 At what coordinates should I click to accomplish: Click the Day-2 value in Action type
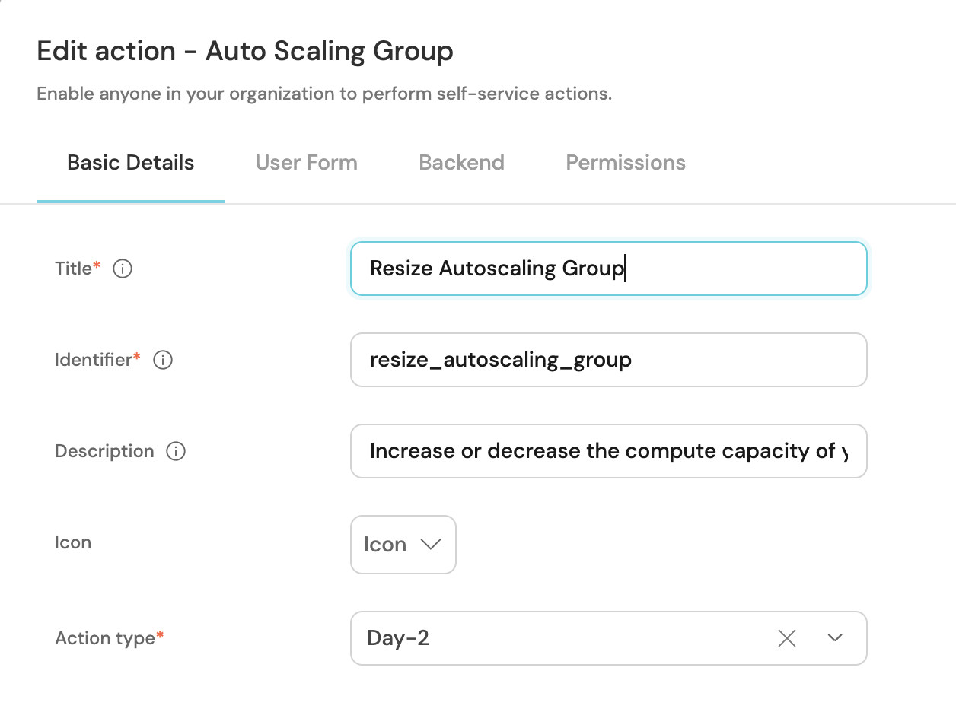(398, 638)
